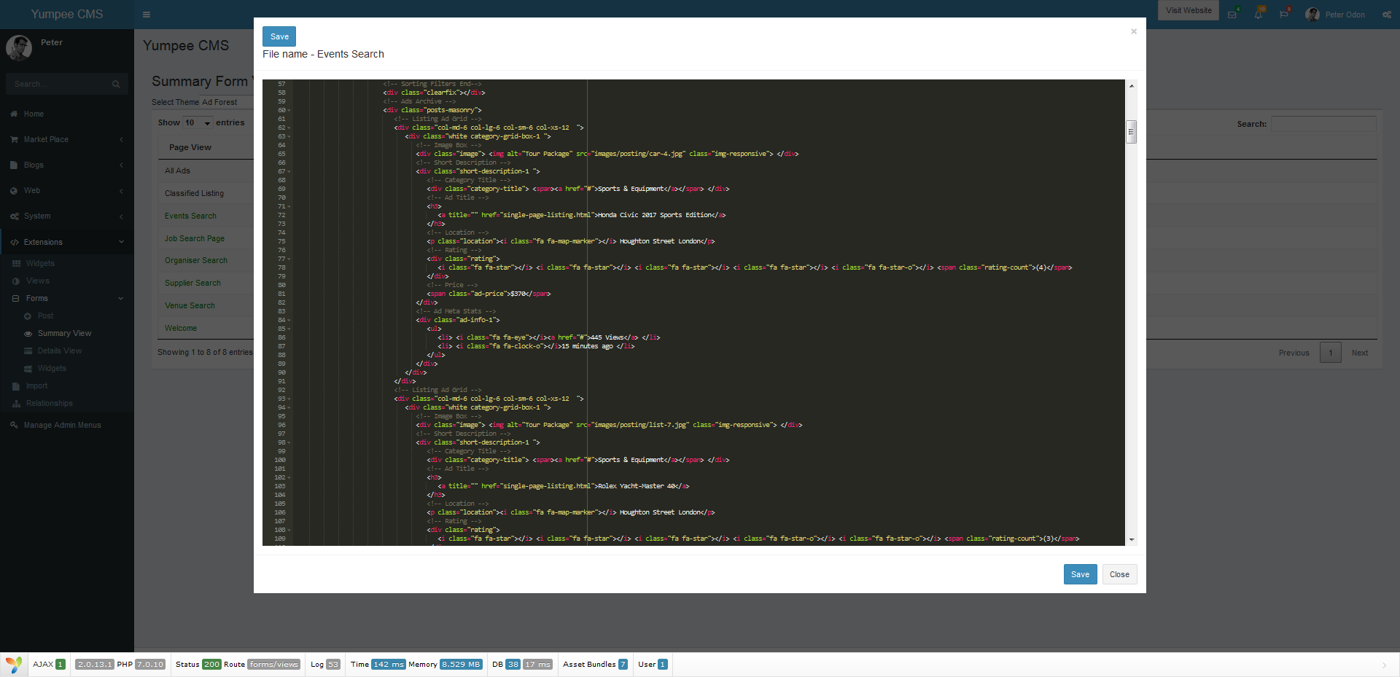Open the messages envelope icon
1400x677 pixels.
[x=1233, y=15]
